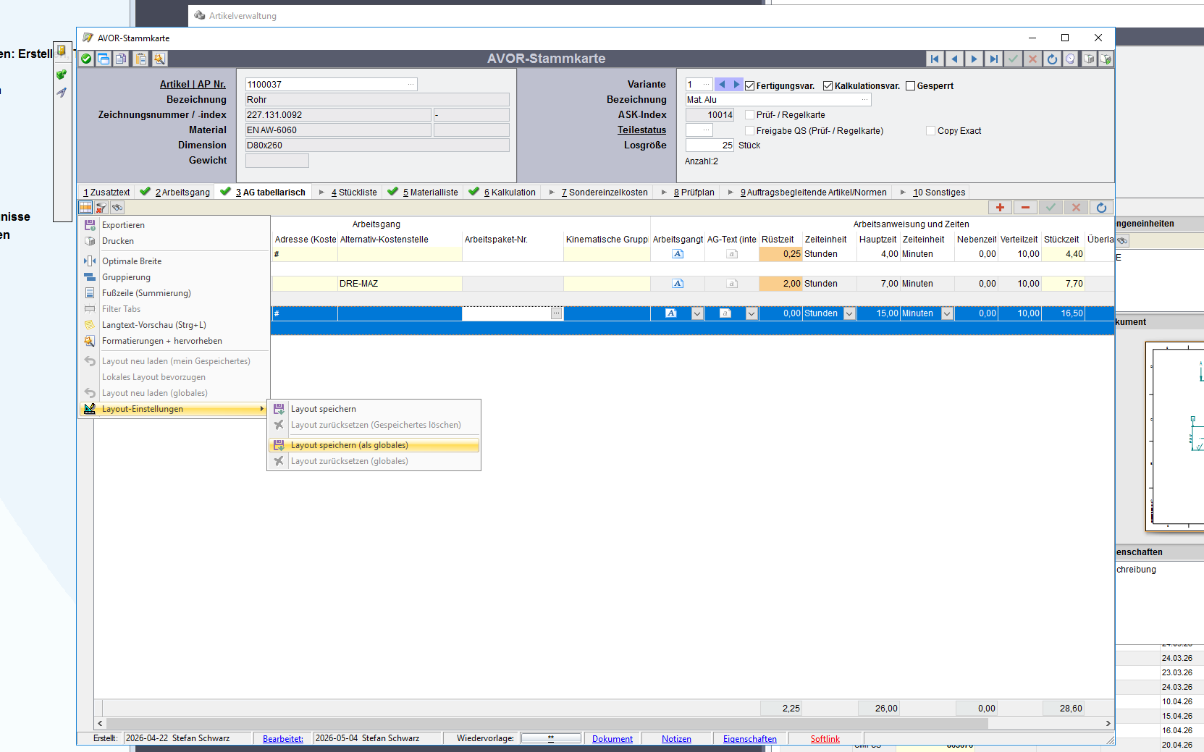
Task: Jump to first record with navigation icon
Action: (935, 59)
